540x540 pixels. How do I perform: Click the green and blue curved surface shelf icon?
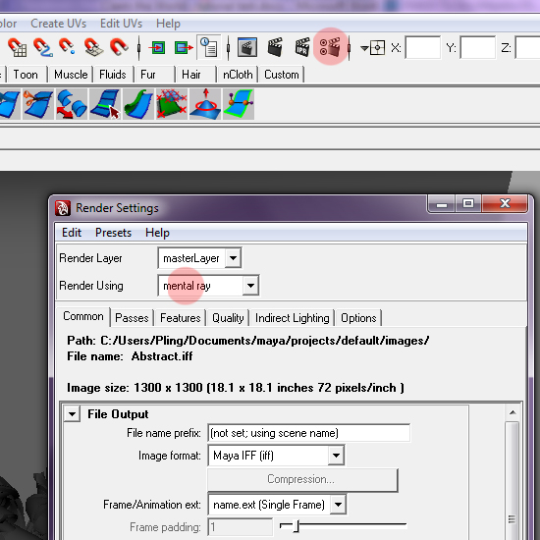coord(138,104)
